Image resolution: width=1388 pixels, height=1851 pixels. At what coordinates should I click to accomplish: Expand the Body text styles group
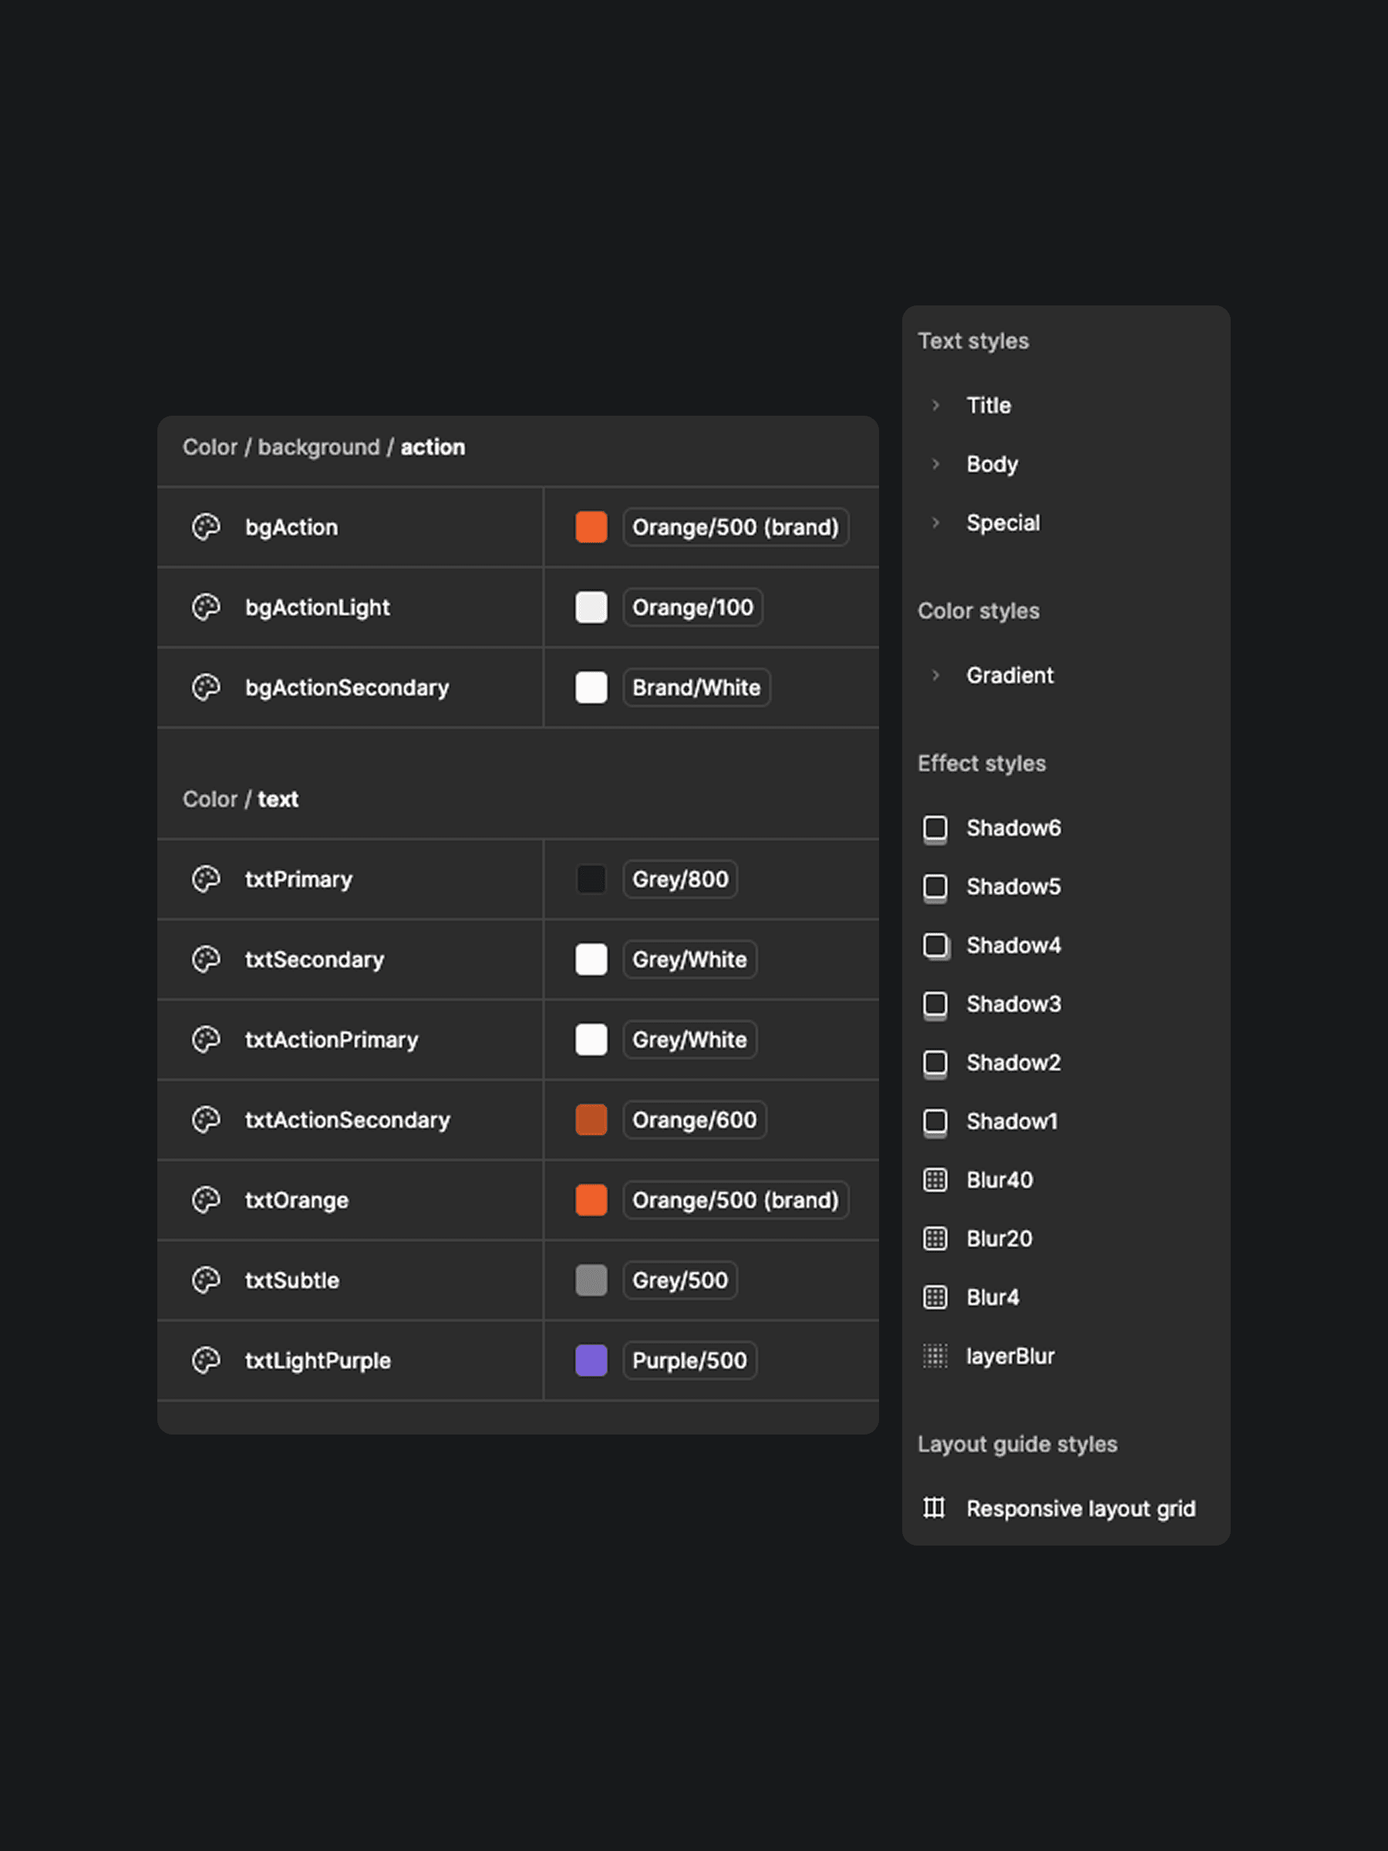click(x=935, y=464)
